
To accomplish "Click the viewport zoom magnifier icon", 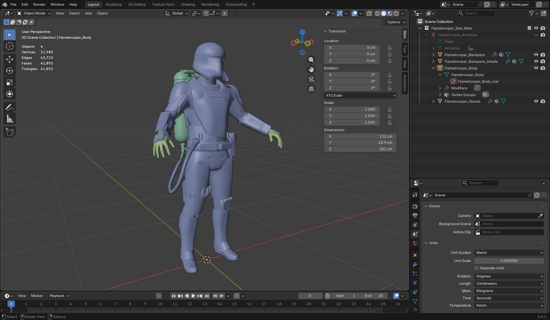I will (311, 60).
